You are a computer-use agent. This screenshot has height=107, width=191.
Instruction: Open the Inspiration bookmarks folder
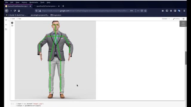pos(56,15)
